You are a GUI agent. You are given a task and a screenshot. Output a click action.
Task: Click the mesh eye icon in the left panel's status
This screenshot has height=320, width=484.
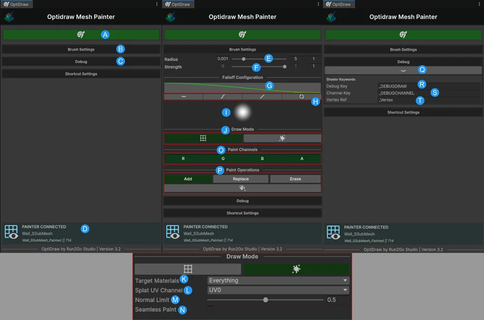(x=12, y=232)
